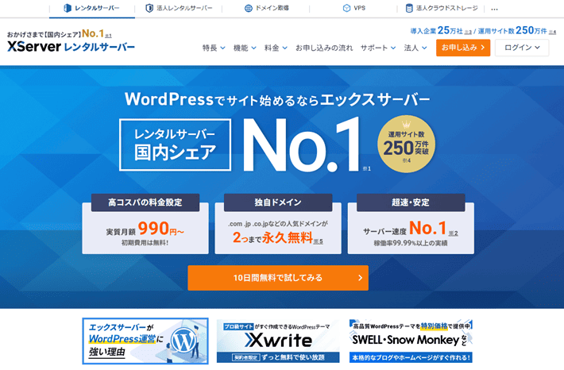Click the ※5 footnote after 永久無料
Image resolution: width=564 pixels, height=370 pixels.
point(318,241)
